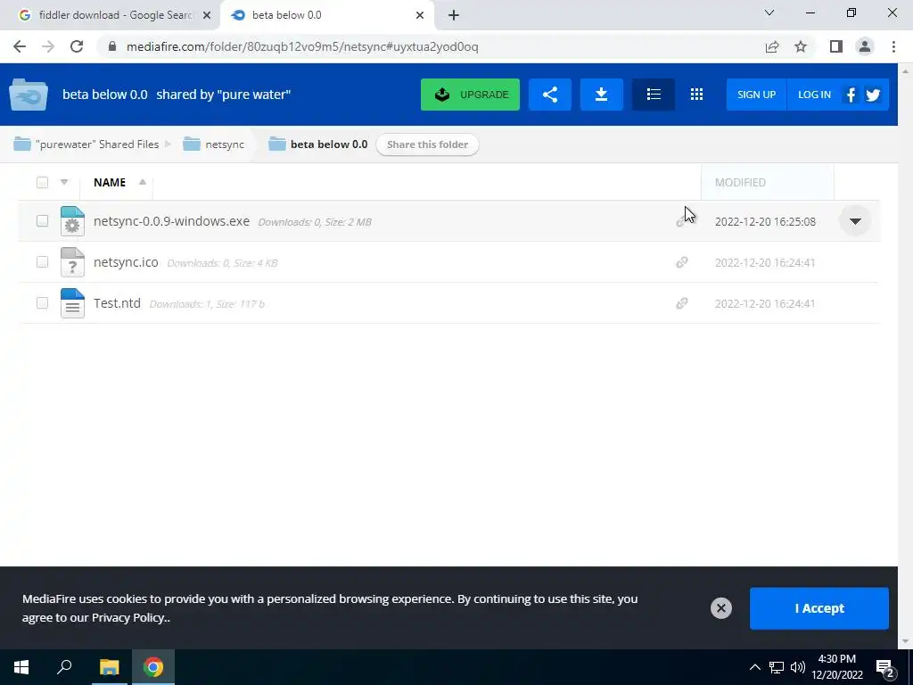Open taskbar search magnifier
Viewport: 913px width, 685px height.
pyautogui.click(x=64, y=667)
